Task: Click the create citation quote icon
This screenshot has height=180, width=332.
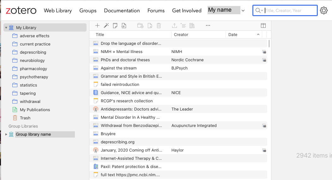Action: [x=183, y=26]
